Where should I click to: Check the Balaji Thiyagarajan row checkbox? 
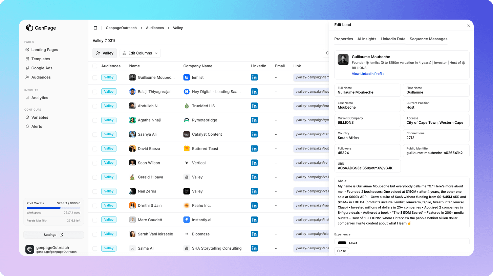coord(95,92)
